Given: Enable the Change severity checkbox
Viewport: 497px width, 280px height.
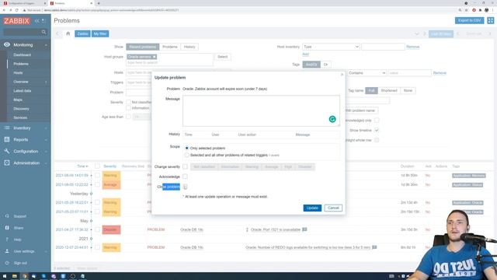Looking at the screenshot, I should (x=185, y=166).
